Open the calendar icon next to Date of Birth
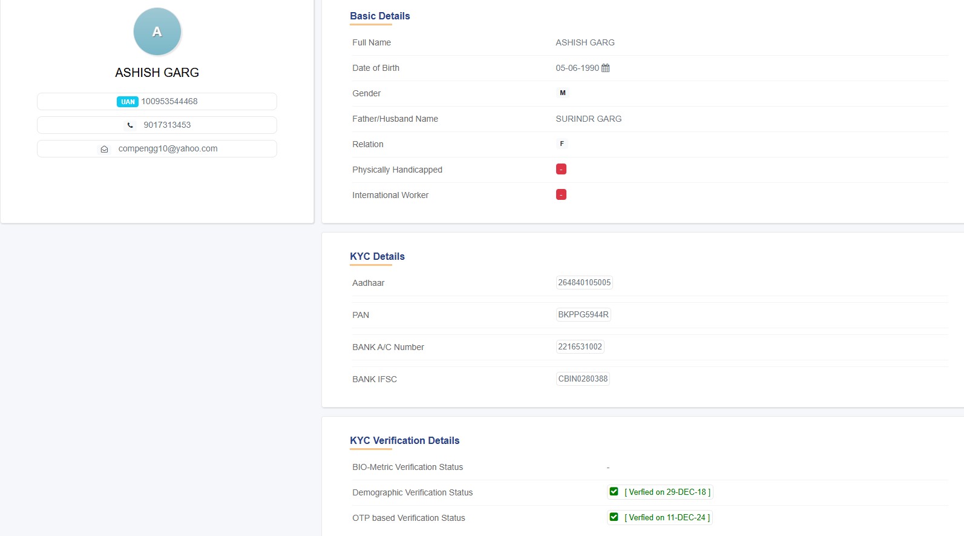 pos(605,68)
